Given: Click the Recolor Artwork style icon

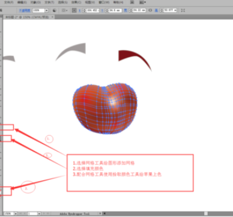Looking at the screenshot, I should tap(55, 10).
